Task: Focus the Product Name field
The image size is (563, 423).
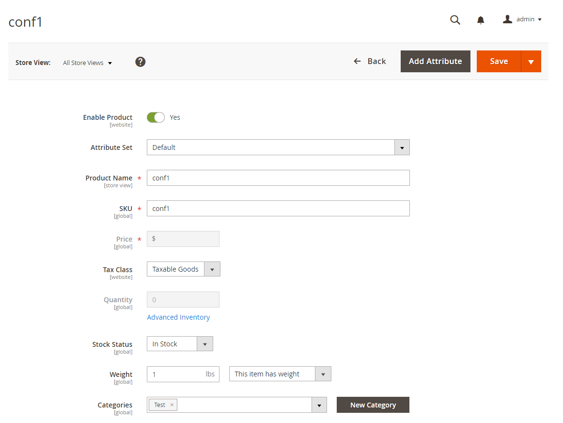Action: pyautogui.click(x=278, y=178)
